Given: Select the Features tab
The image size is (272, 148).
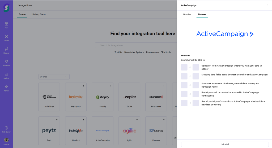Looking at the screenshot, I should (202, 14).
